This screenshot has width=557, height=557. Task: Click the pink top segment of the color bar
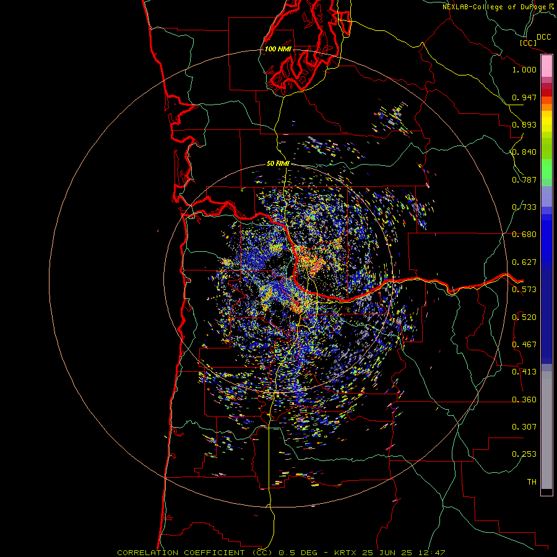pyautogui.click(x=546, y=66)
